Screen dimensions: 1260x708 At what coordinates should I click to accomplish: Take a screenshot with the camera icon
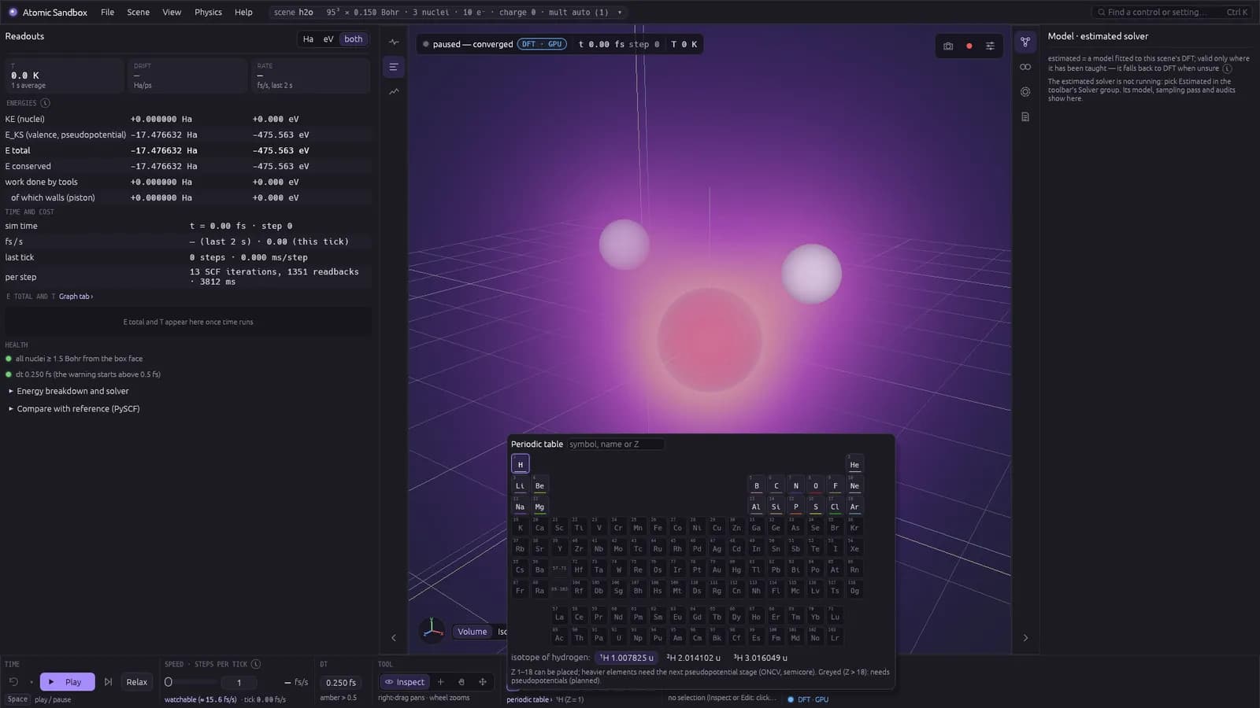tap(948, 46)
